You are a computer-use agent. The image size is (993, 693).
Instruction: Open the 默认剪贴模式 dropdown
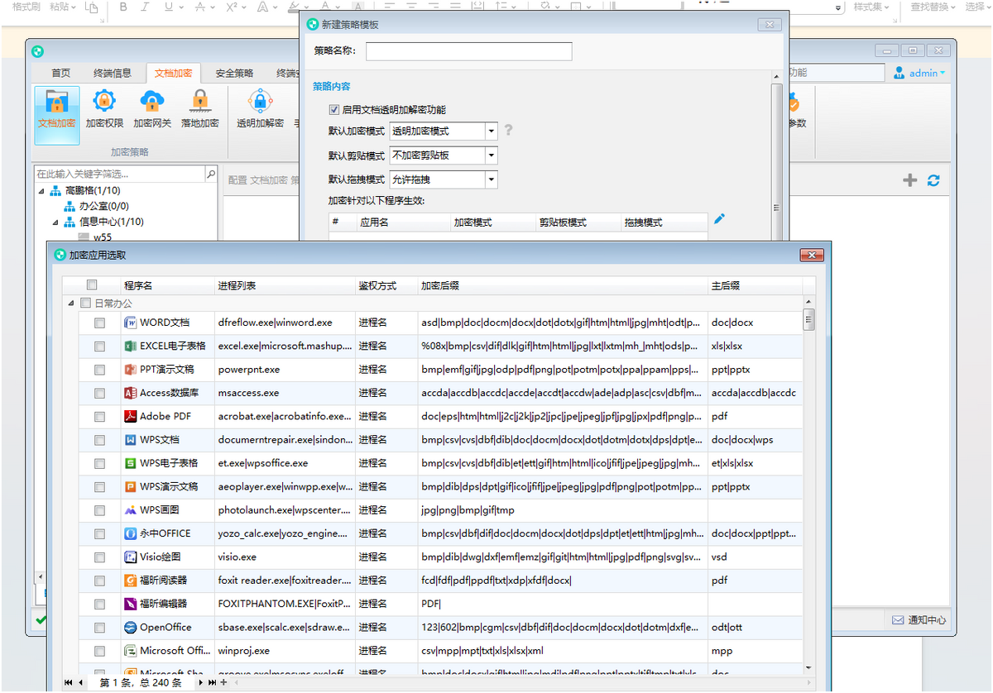[x=492, y=155]
